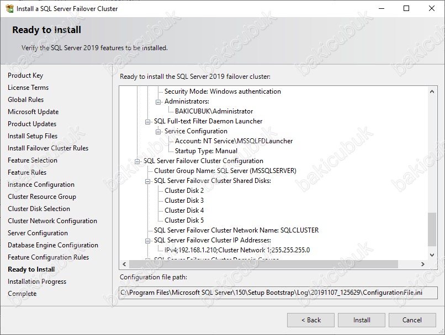
Task: Click Cluster Network Configuration step
Action: tap(52, 221)
